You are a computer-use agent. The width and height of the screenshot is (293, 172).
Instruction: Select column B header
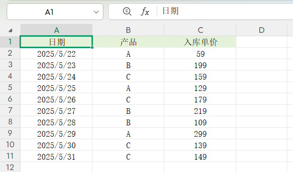(x=128, y=30)
